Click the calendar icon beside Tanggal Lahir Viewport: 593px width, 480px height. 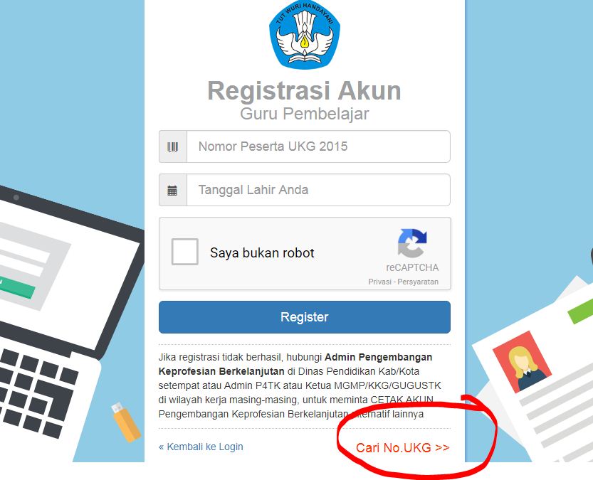coord(172,191)
